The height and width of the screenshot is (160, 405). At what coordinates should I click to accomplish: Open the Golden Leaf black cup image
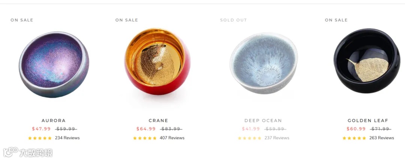[367, 61]
